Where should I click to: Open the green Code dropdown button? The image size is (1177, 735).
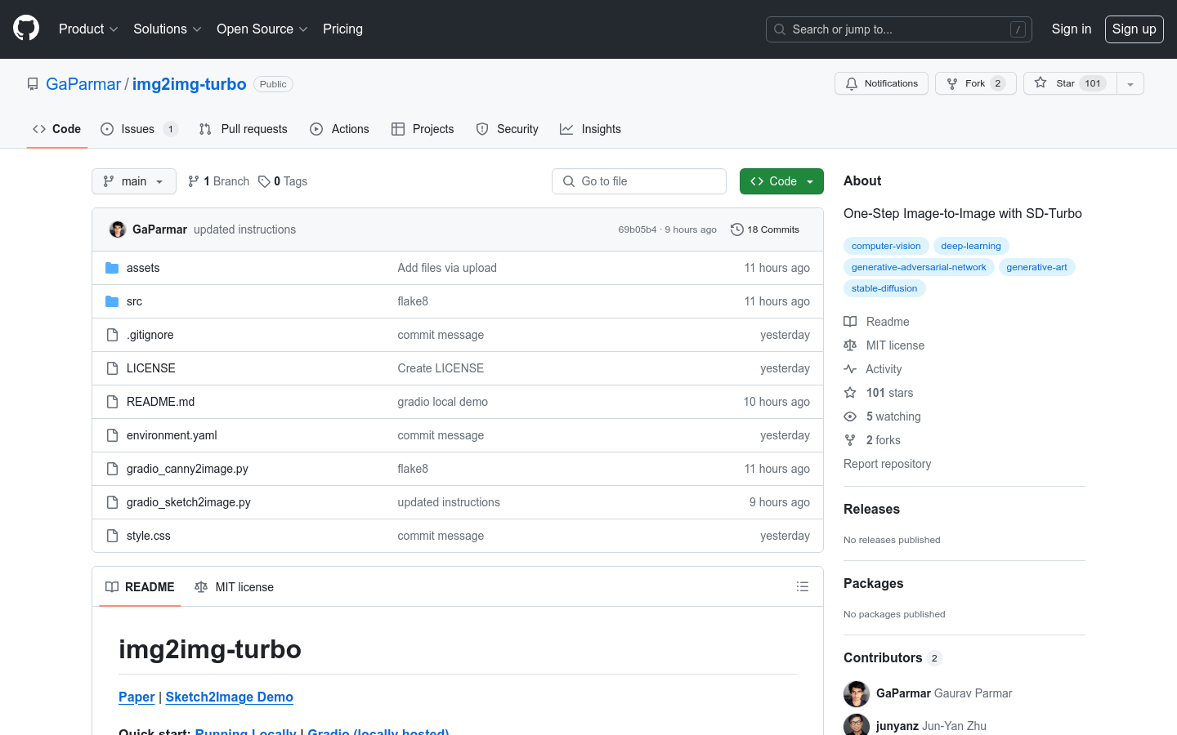(x=781, y=181)
